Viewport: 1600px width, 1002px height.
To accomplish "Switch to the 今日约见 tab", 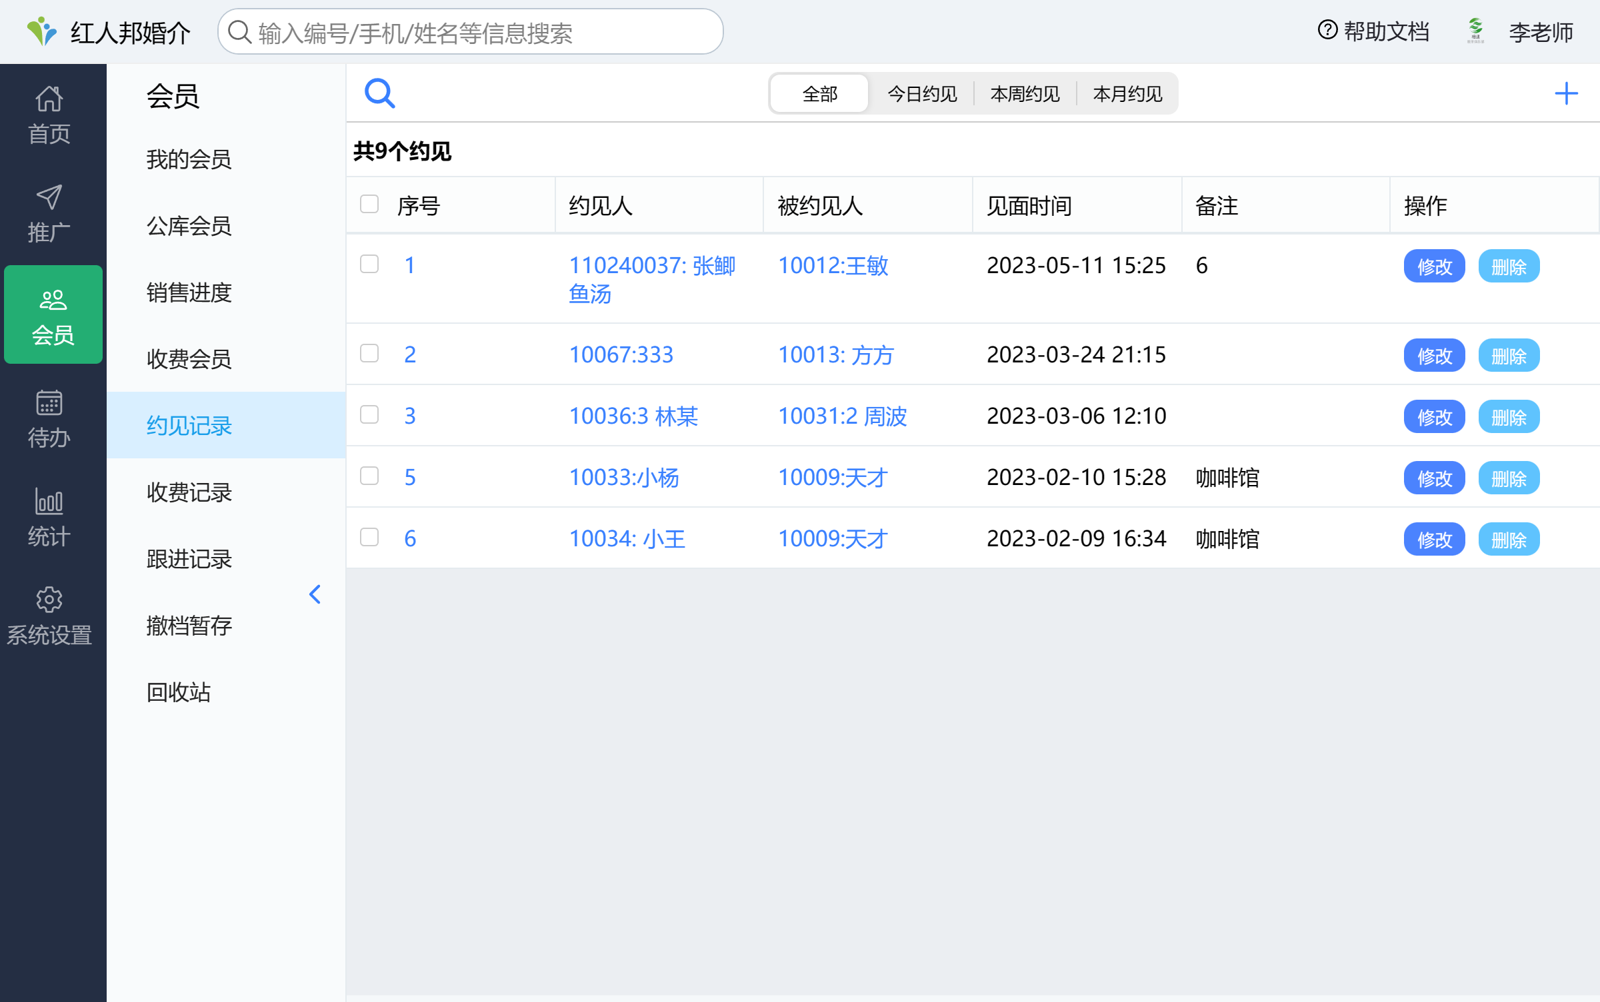I will (923, 94).
